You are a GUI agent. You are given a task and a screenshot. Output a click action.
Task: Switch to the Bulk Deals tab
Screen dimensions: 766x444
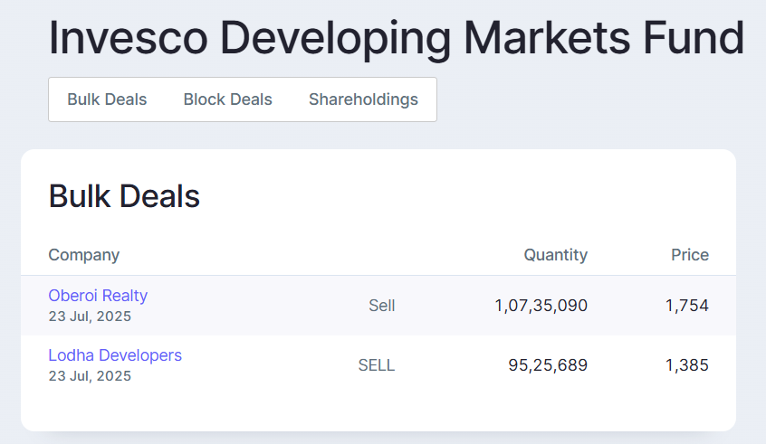tap(107, 99)
